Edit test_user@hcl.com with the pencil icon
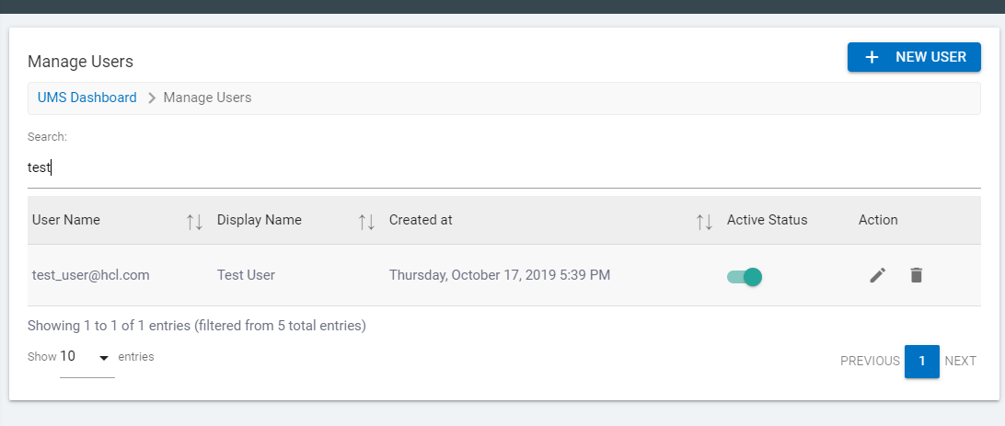Screen dimensions: 1005x426 [x=878, y=275]
